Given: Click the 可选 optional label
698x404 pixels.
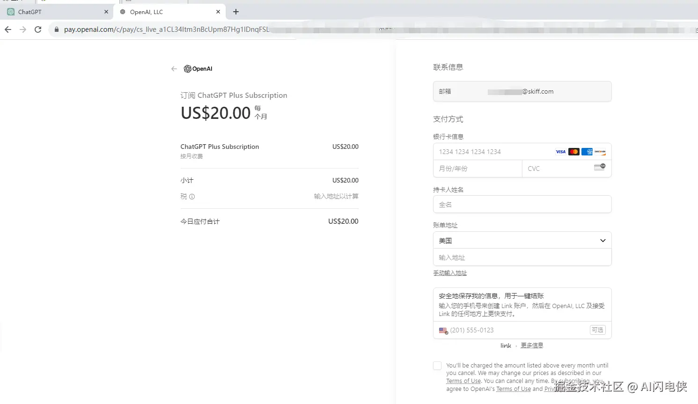Looking at the screenshot, I should coord(597,330).
